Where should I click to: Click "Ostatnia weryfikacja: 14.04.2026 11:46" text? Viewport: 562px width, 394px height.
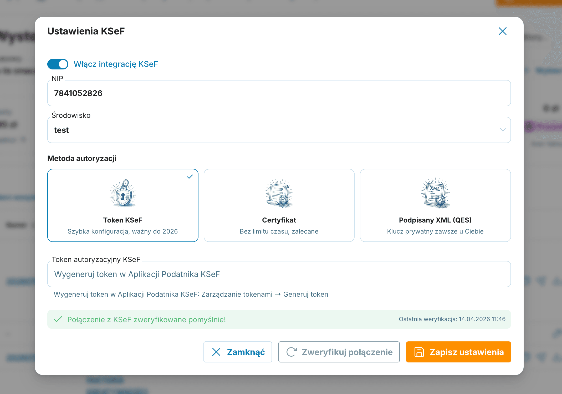tap(452, 319)
